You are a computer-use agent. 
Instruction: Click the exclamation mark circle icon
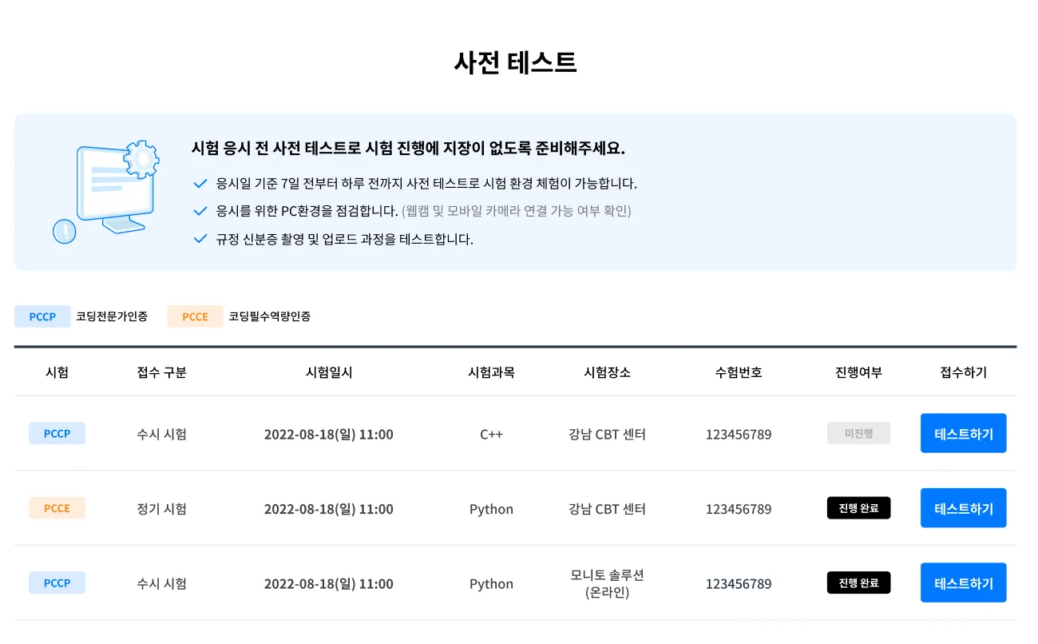tap(64, 231)
